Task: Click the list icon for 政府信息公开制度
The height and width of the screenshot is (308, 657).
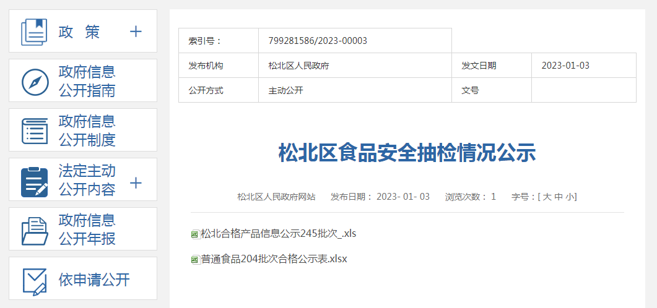Action: tap(34, 131)
